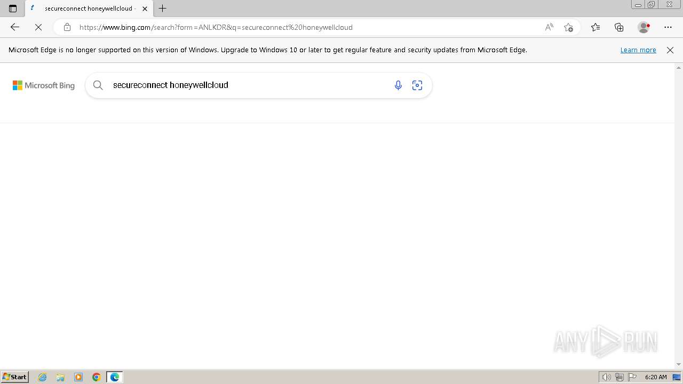Open File Explorer from taskbar
Image resolution: width=683 pixels, height=384 pixels.
60,377
